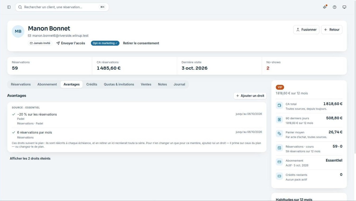Click Retirer le consentement
The image size is (356, 201).
pyautogui.click(x=141, y=43)
